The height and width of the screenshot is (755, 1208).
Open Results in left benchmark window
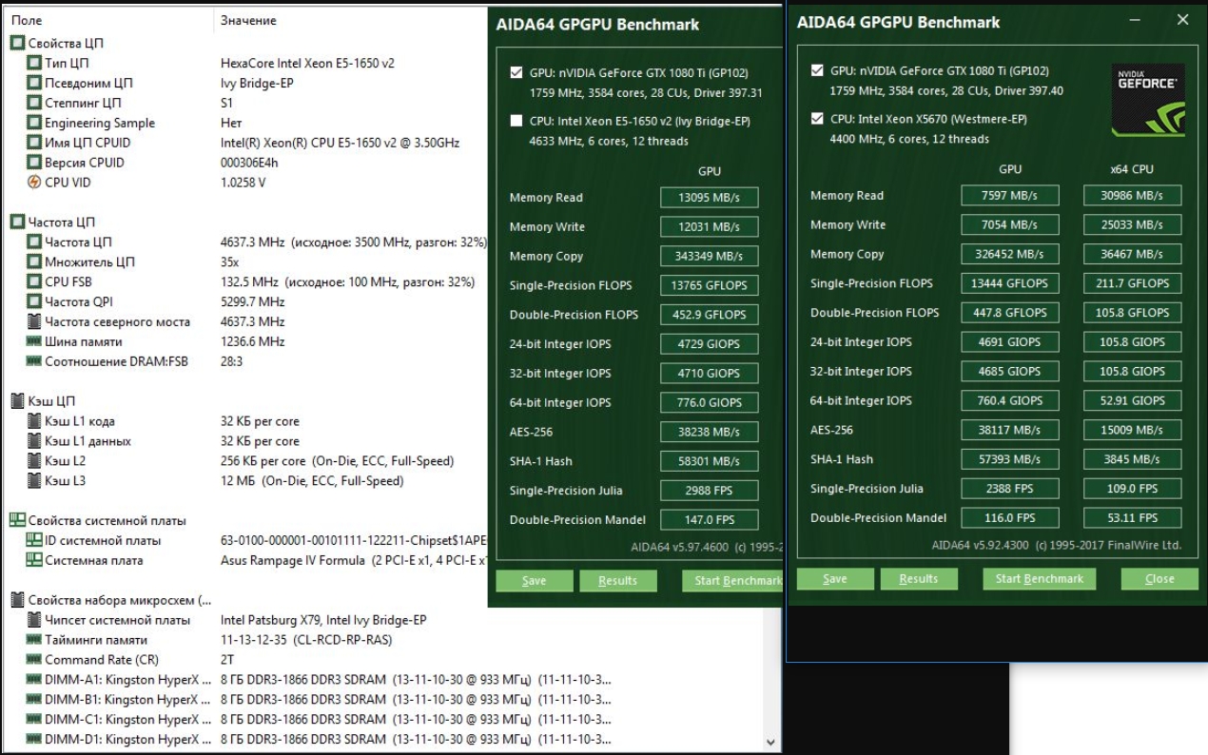pos(618,581)
